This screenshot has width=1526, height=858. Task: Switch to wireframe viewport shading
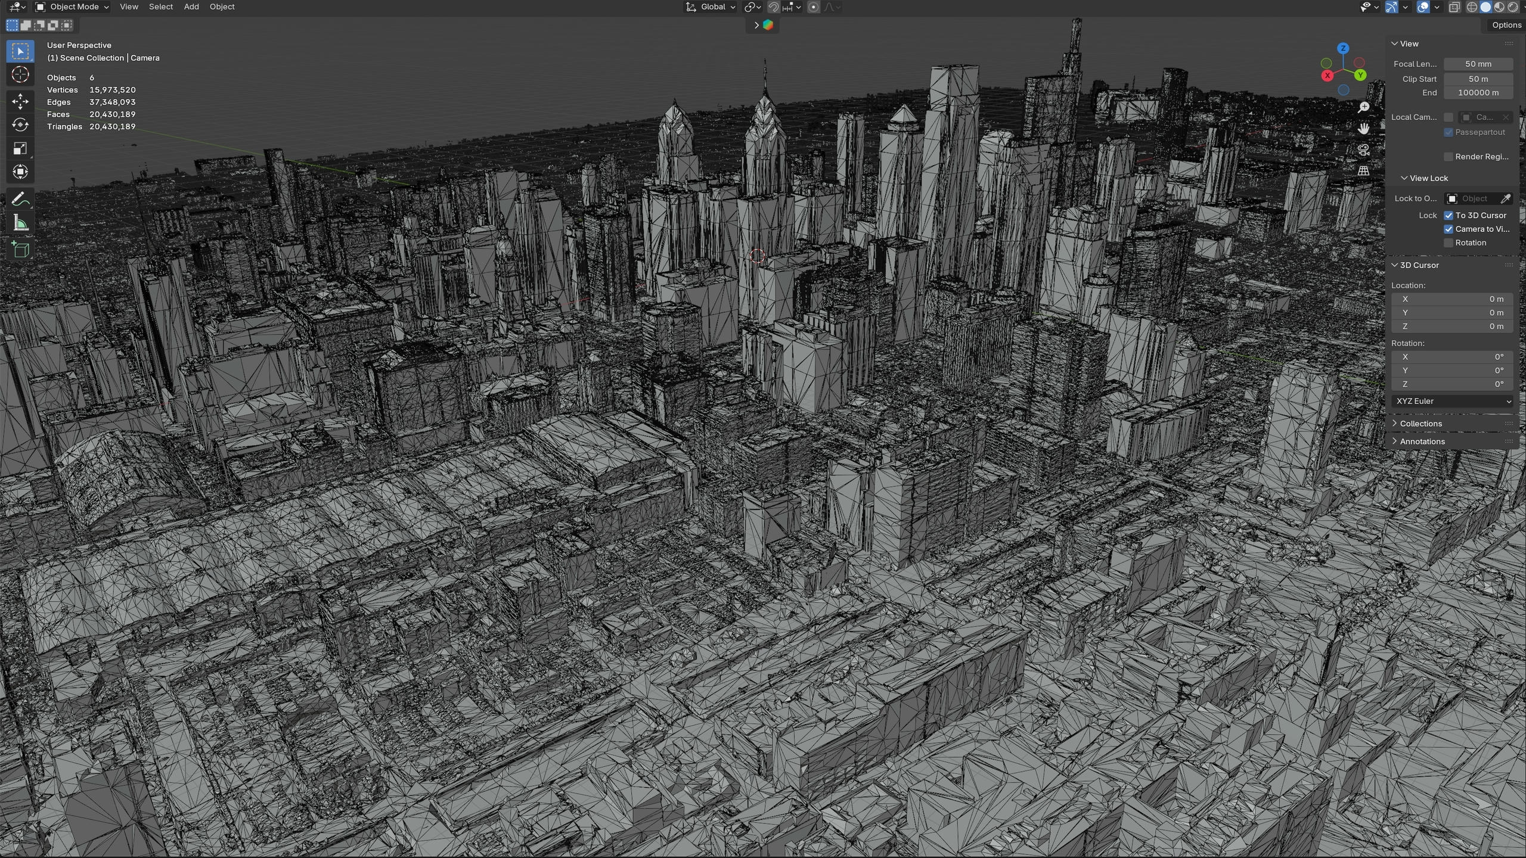[1472, 7]
